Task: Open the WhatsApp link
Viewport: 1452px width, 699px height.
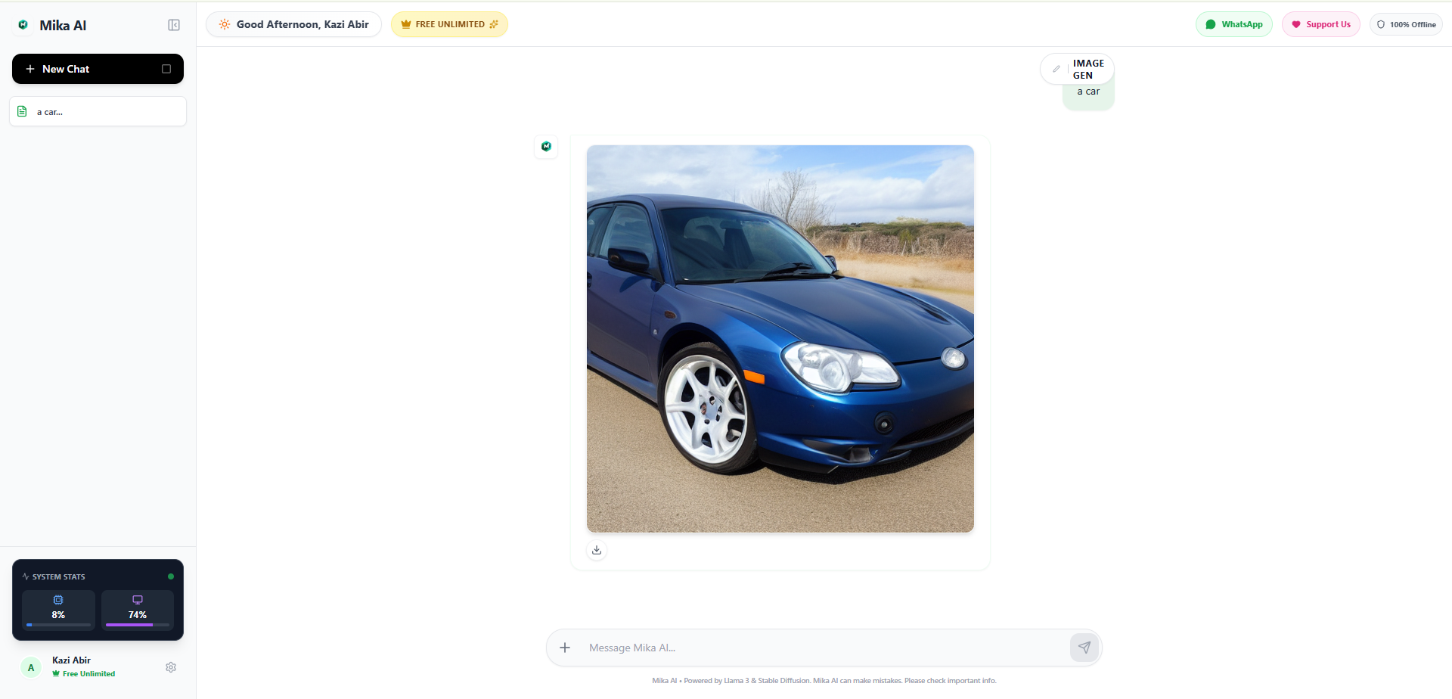Action: [1233, 24]
